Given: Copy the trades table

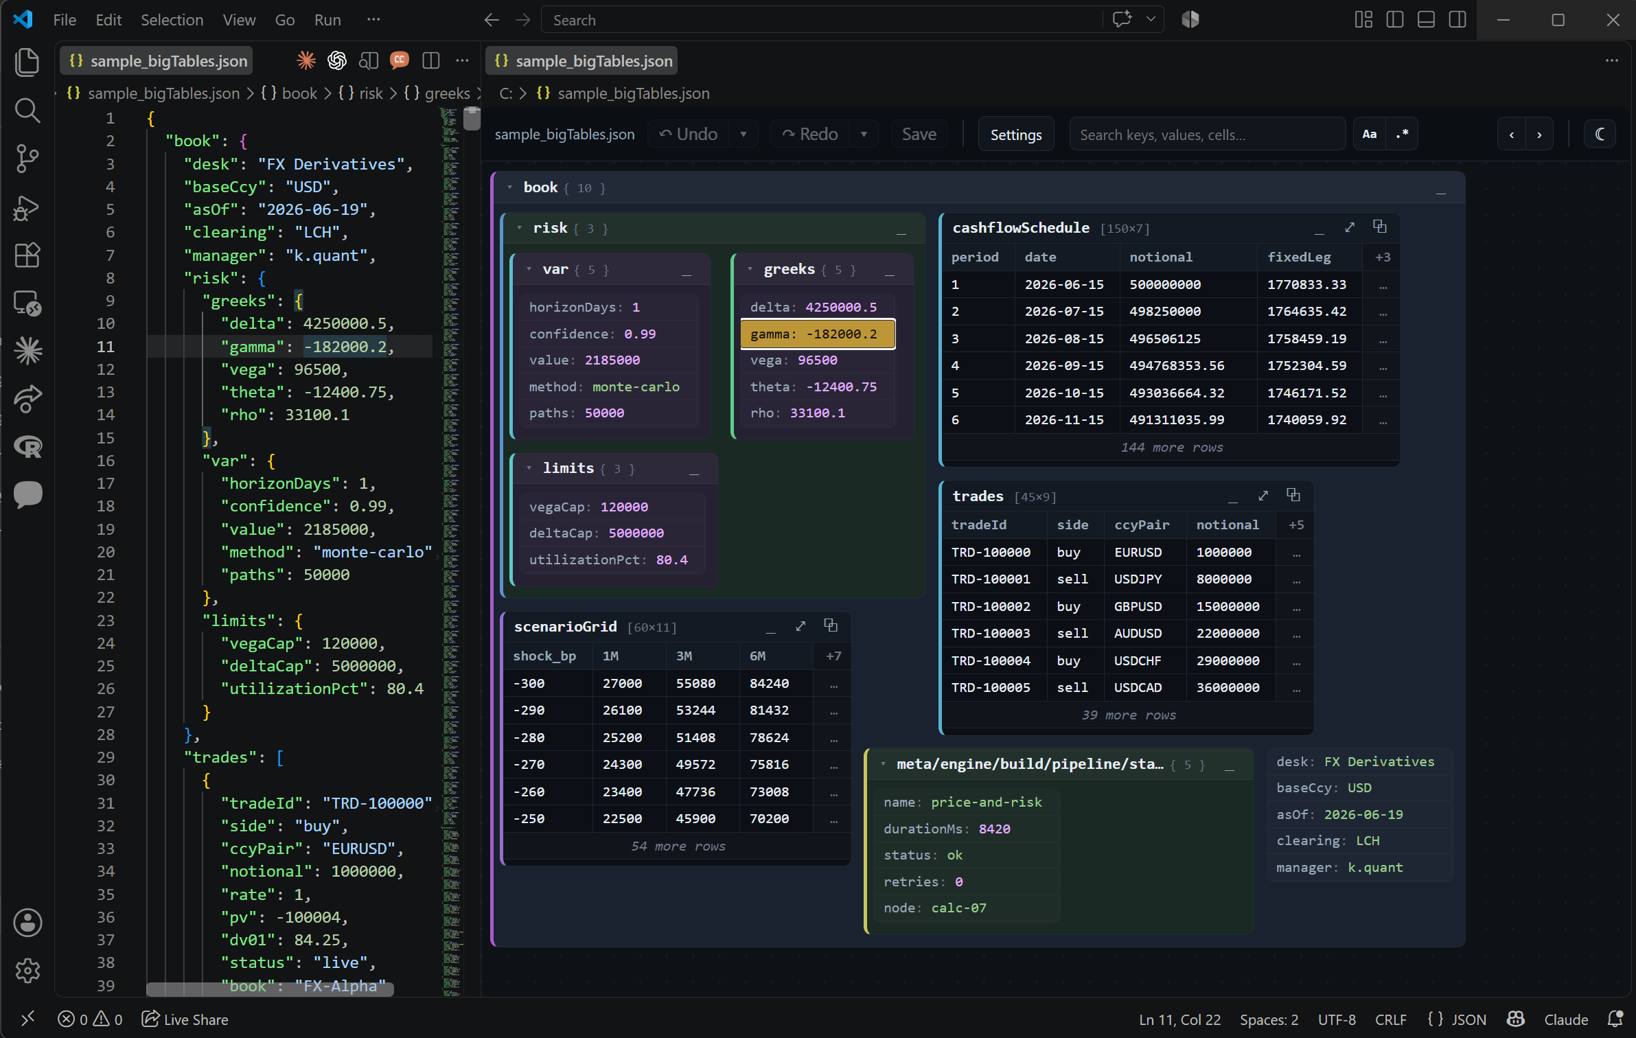Looking at the screenshot, I should click(x=1293, y=495).
